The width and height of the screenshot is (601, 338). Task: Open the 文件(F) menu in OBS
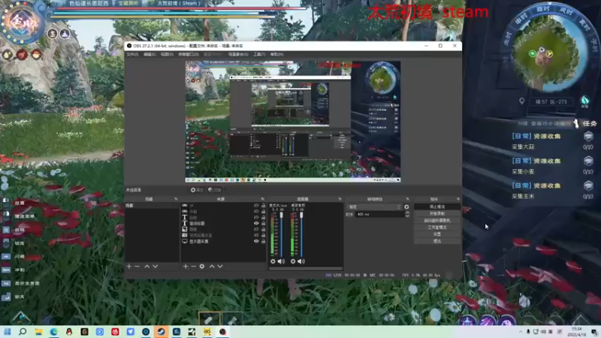pos(132,54)
